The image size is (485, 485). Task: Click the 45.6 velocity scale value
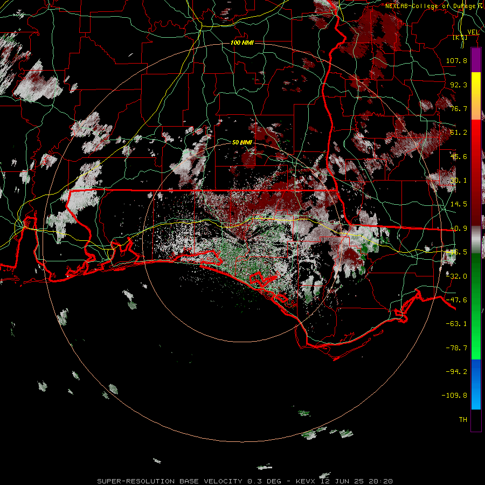click(459, 156)
